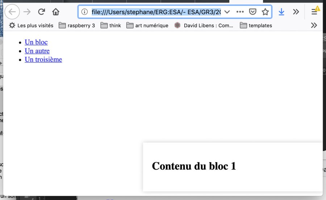The width and height of the screenshot is (326, 200).
Task: Open the art numérique bookmark folder
Action: (x=147, y=25)
